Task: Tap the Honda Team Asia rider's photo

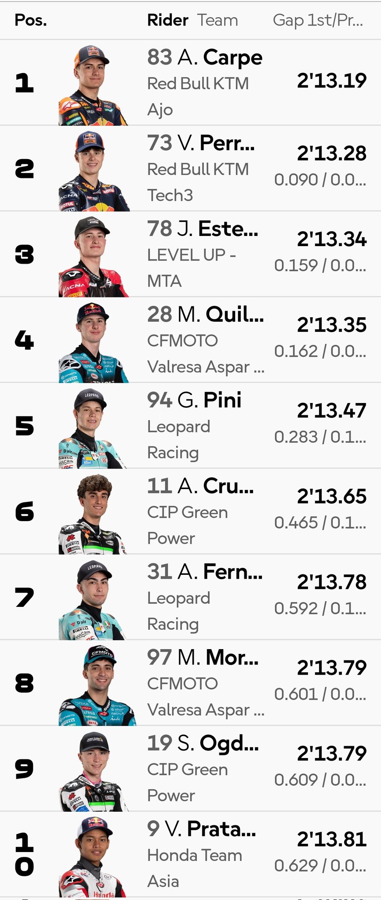Action: pyautogui.click(x=93, y=857)
